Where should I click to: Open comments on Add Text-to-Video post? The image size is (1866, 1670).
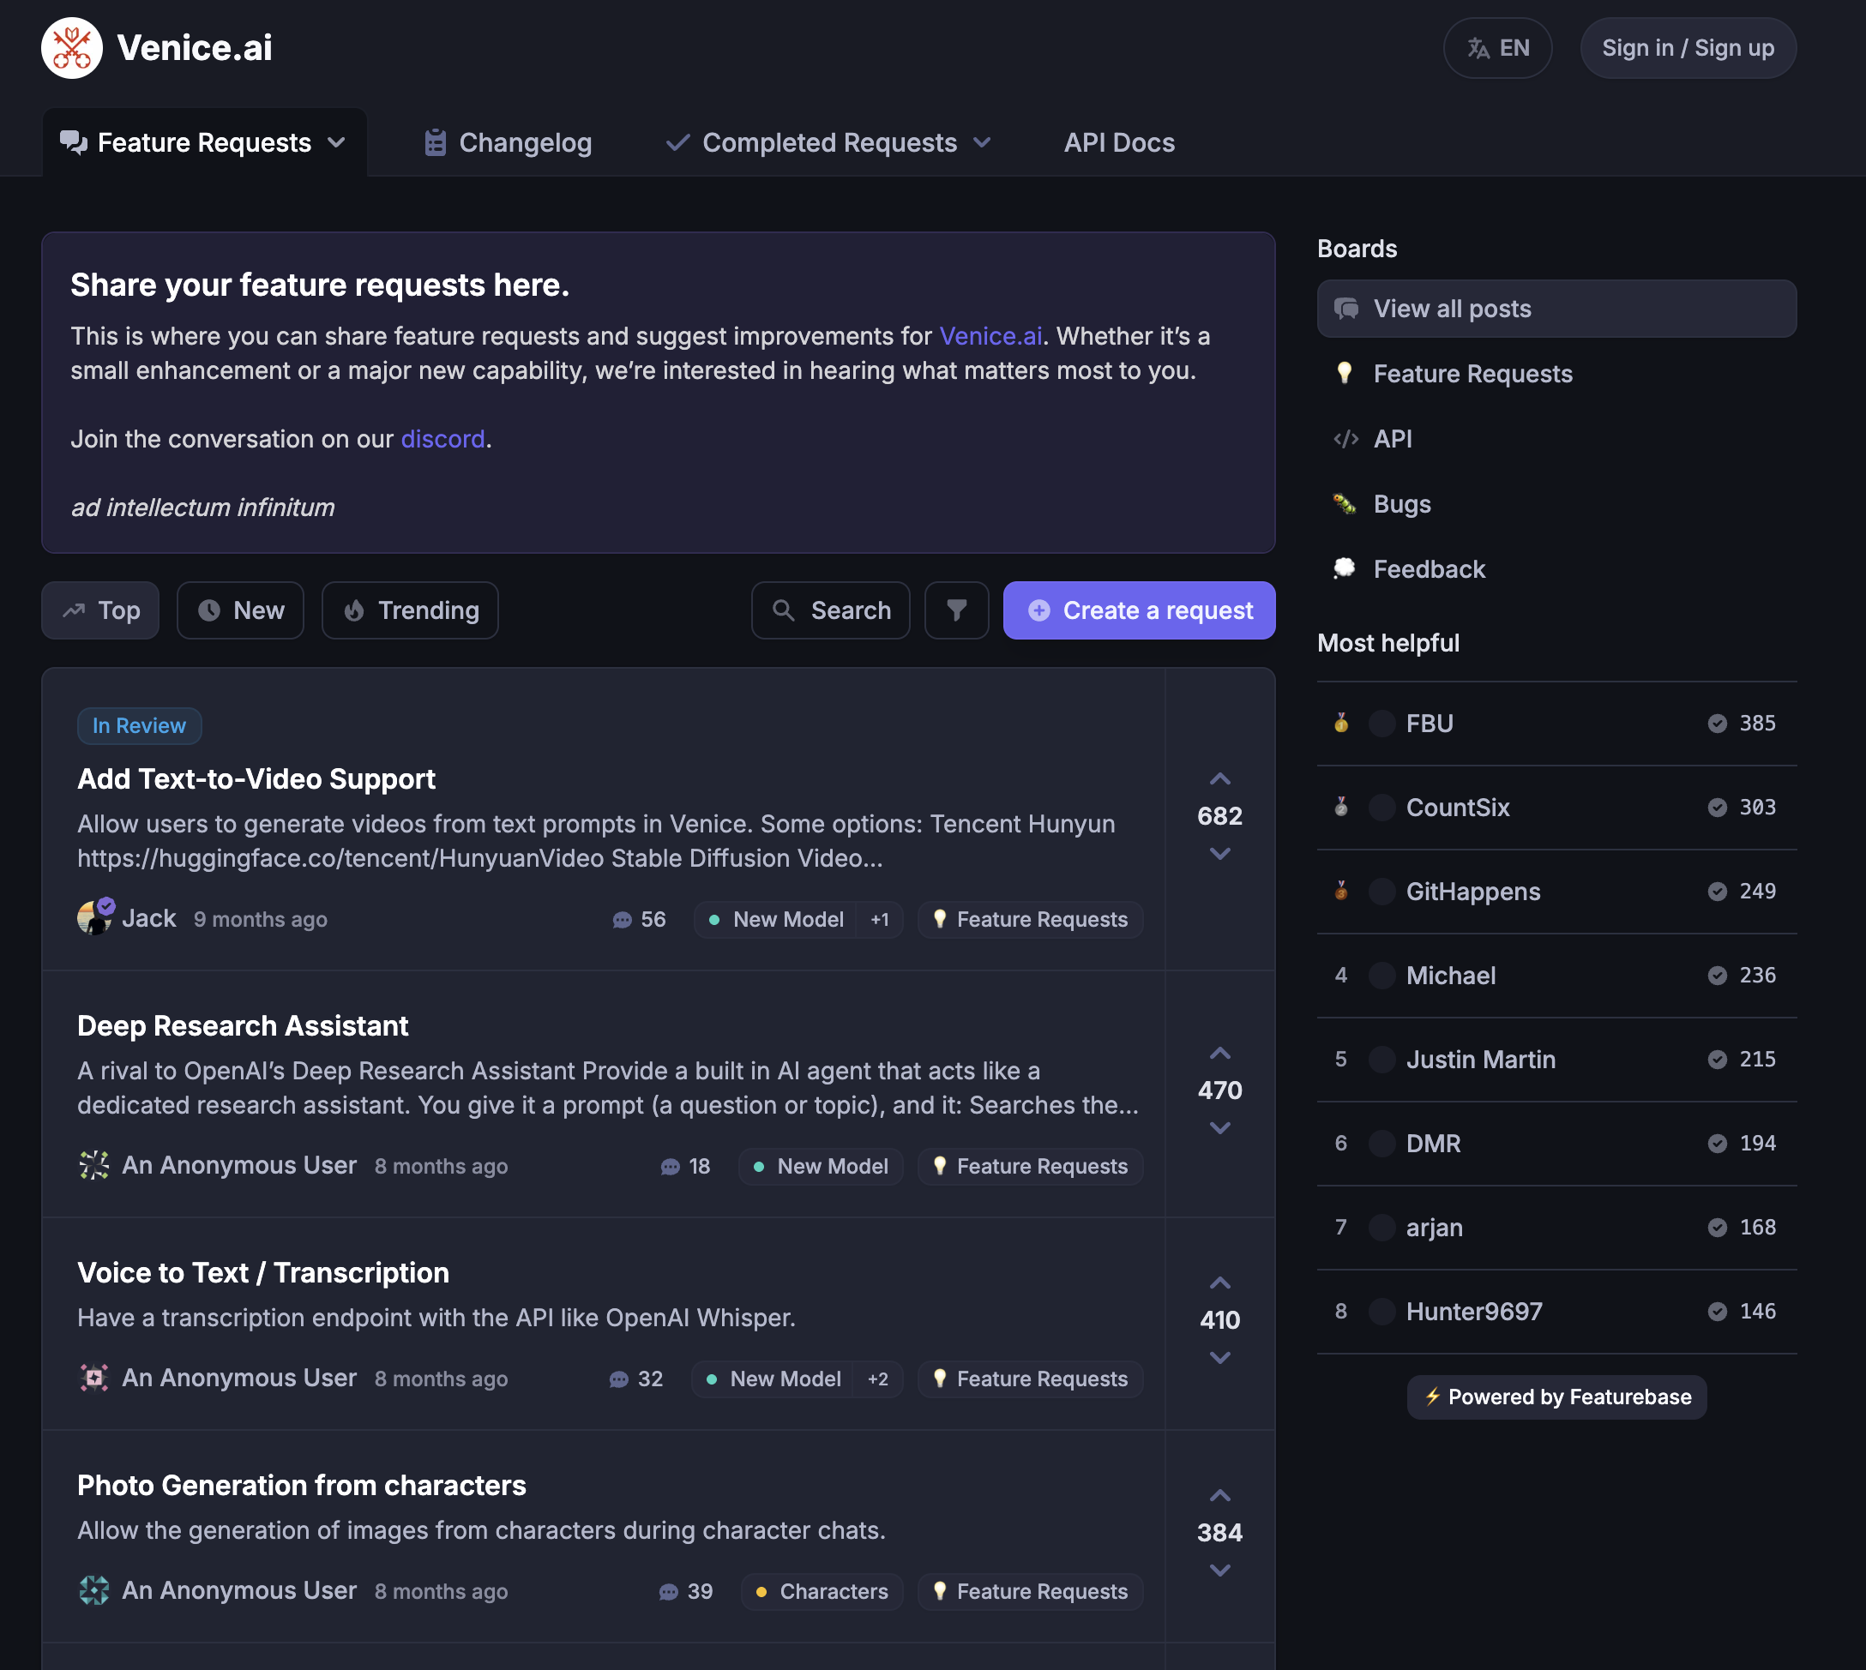[x=639, y=919]
